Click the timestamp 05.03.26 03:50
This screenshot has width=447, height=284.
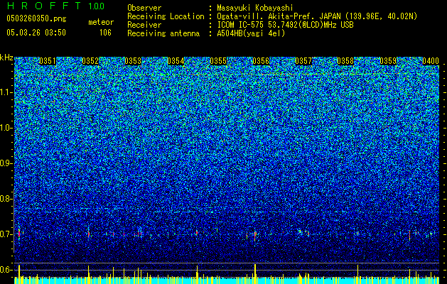36,33
